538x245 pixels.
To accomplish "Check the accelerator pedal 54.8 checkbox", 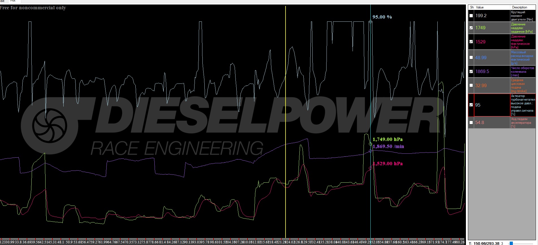I will coord(471,123).
